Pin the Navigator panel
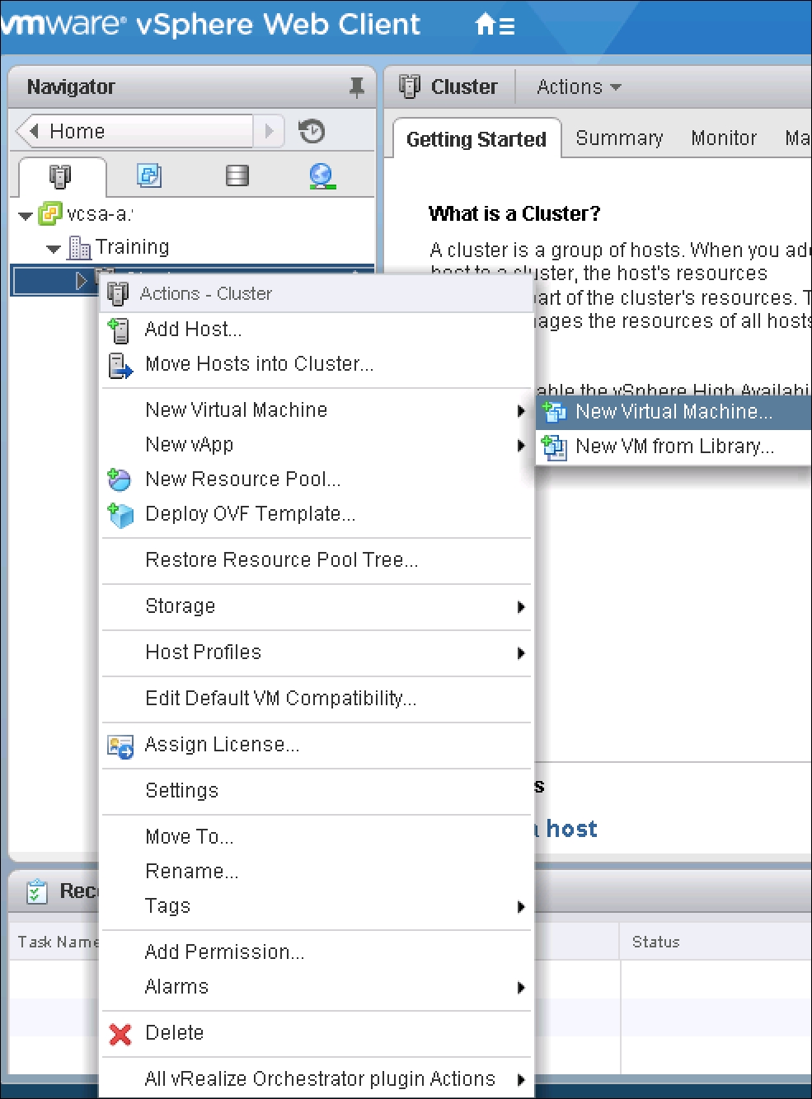812x1099 pixels. click(x=356, y=87)
